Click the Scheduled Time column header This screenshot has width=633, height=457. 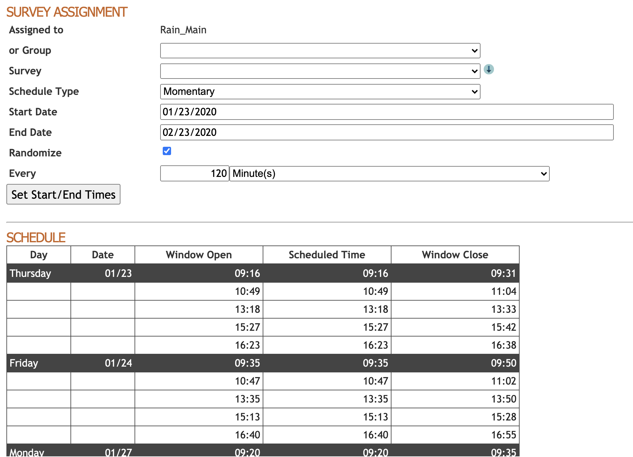(x=327, y=255)
